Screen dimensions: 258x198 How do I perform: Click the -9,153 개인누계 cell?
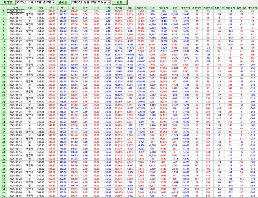[x=186, y=182]
